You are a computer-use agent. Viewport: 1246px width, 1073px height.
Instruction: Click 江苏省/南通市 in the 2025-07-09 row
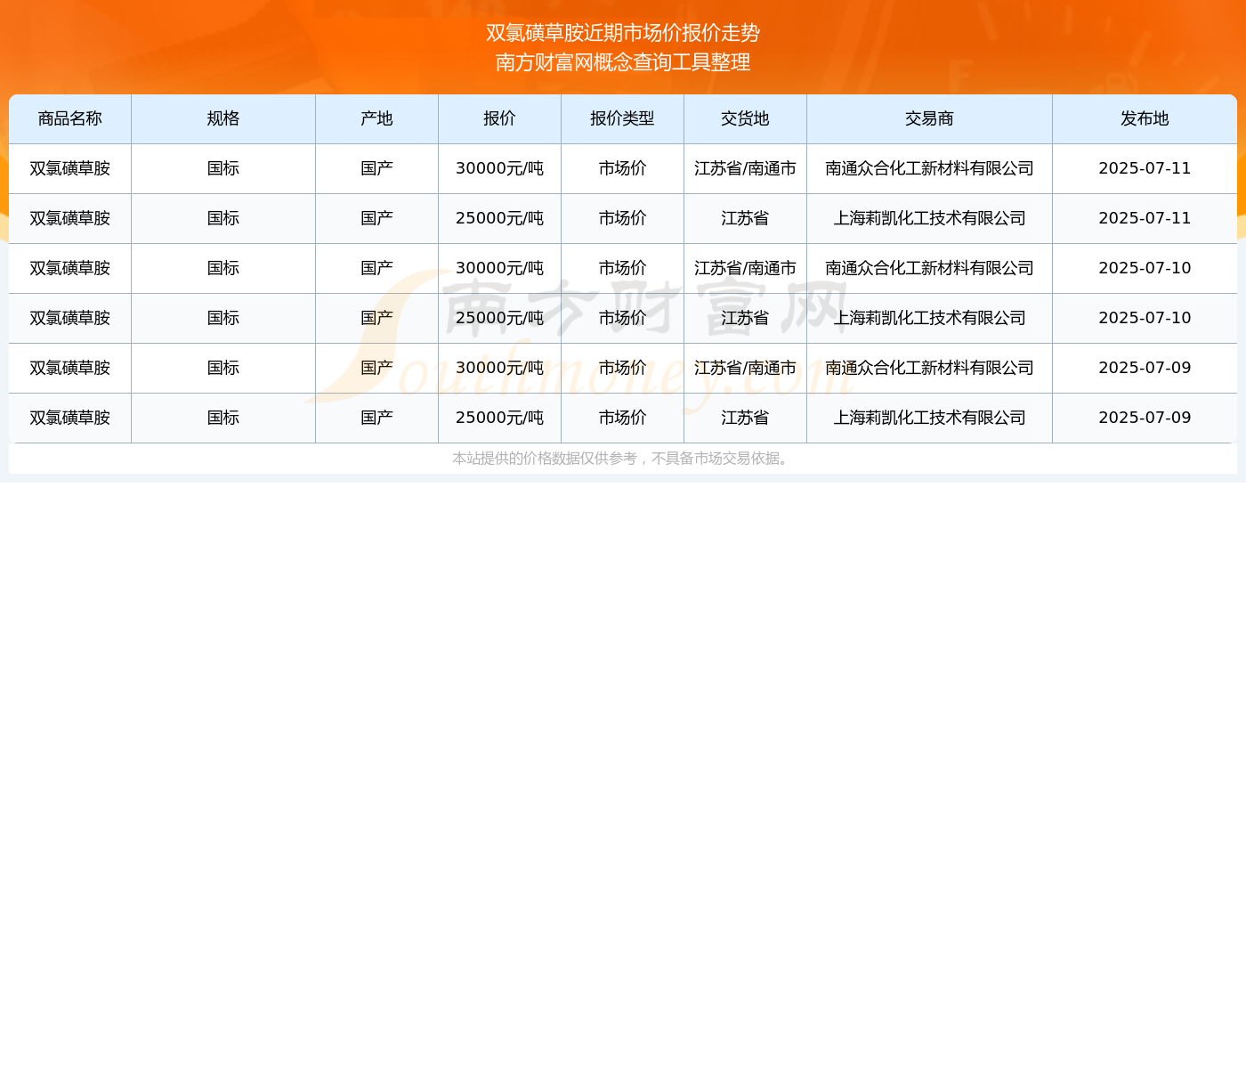[745, 368]
